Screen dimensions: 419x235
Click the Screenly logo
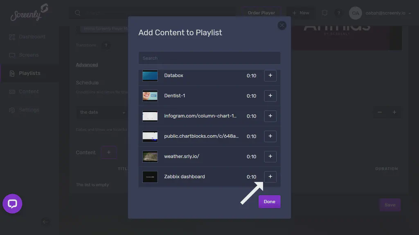pyautogui.click(x=27, y=13)
